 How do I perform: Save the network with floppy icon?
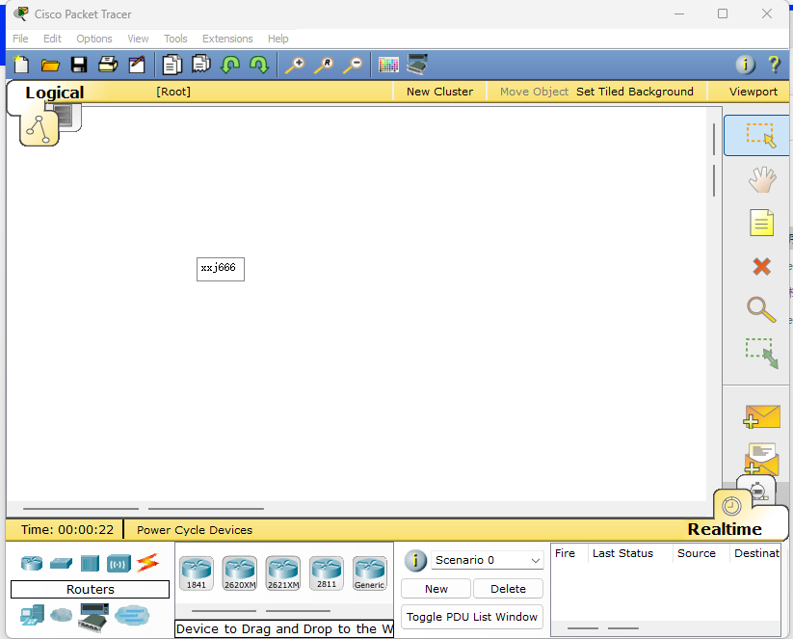(x=79, y=65)
